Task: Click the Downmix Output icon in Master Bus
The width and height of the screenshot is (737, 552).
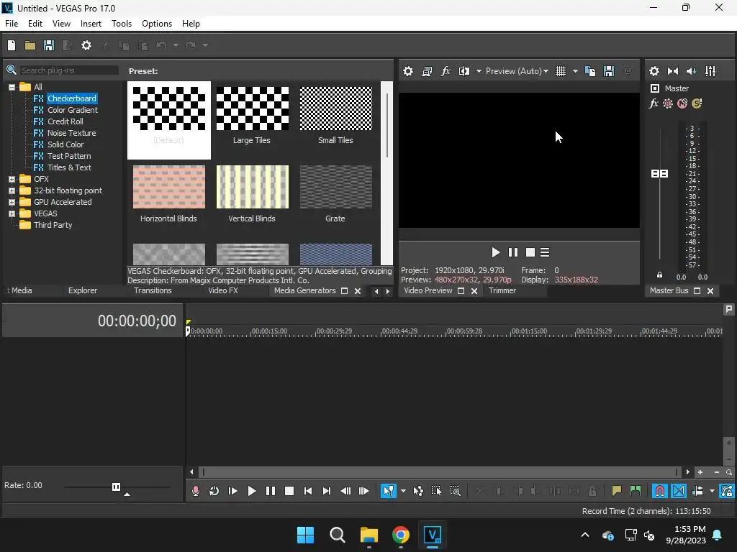Action: tap(673, 71)
